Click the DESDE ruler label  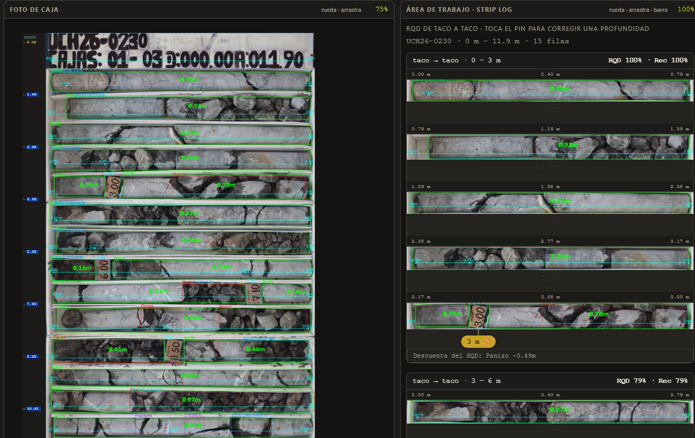tap(30, 37)
